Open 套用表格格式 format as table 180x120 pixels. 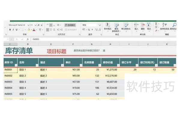[116, 28]
